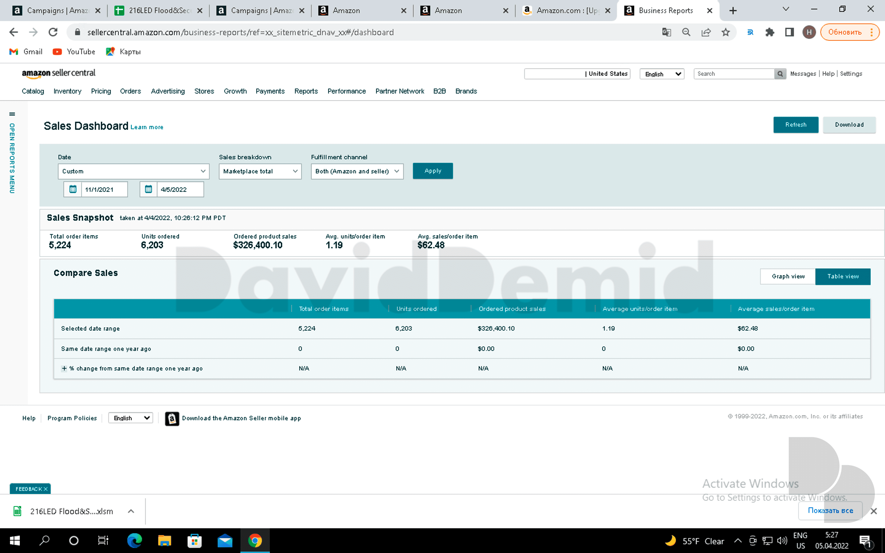
Task: Open the Inventory menu
Action: pyautogui.click(x=67, y=91)
